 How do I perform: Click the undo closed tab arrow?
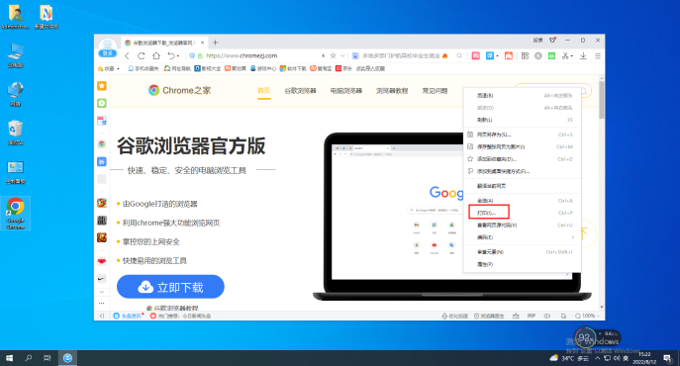[x=171, y=56]
